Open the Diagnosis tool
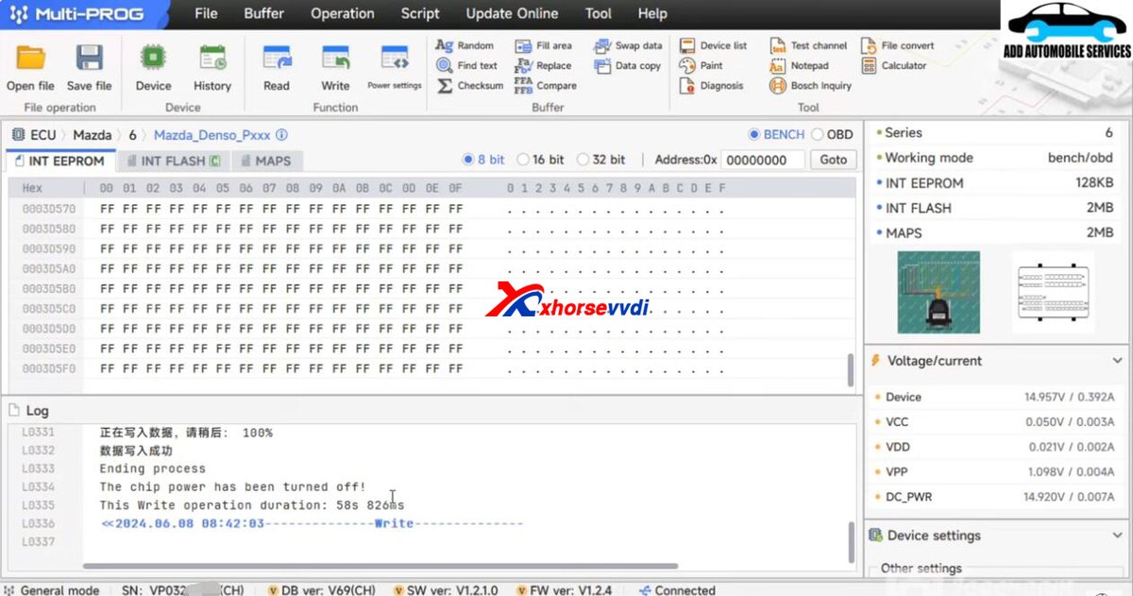The image size is (1133, 596). (712, 85)
